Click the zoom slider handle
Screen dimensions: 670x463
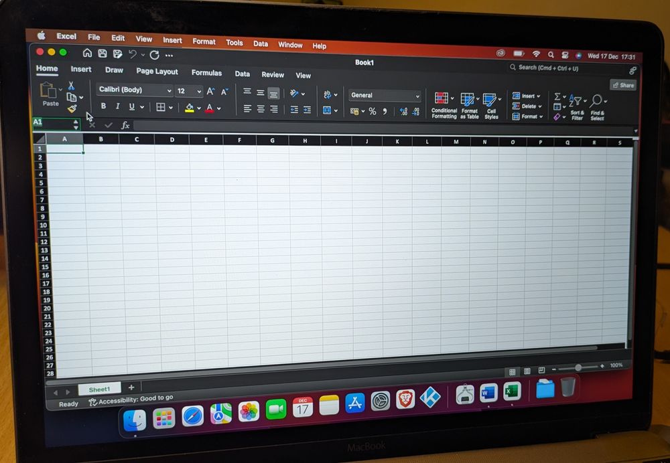point(578,367)
